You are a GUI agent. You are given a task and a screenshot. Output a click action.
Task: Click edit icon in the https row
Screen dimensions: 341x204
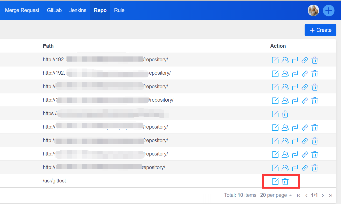click(x=275, y=114)
